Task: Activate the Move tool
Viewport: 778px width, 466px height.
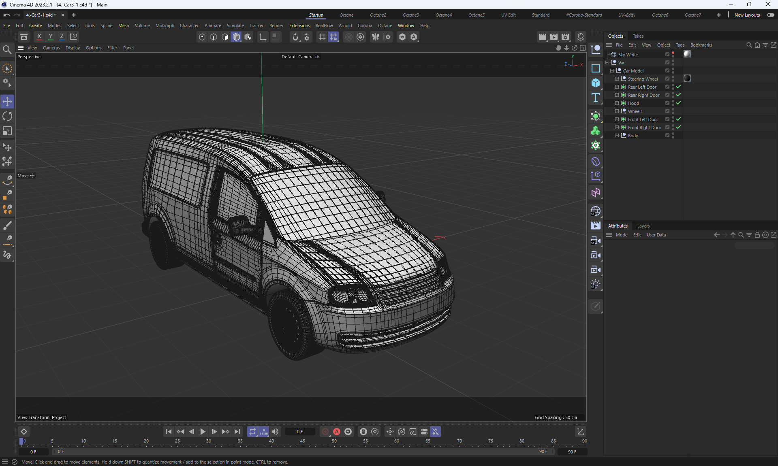Action: point(7,102)
